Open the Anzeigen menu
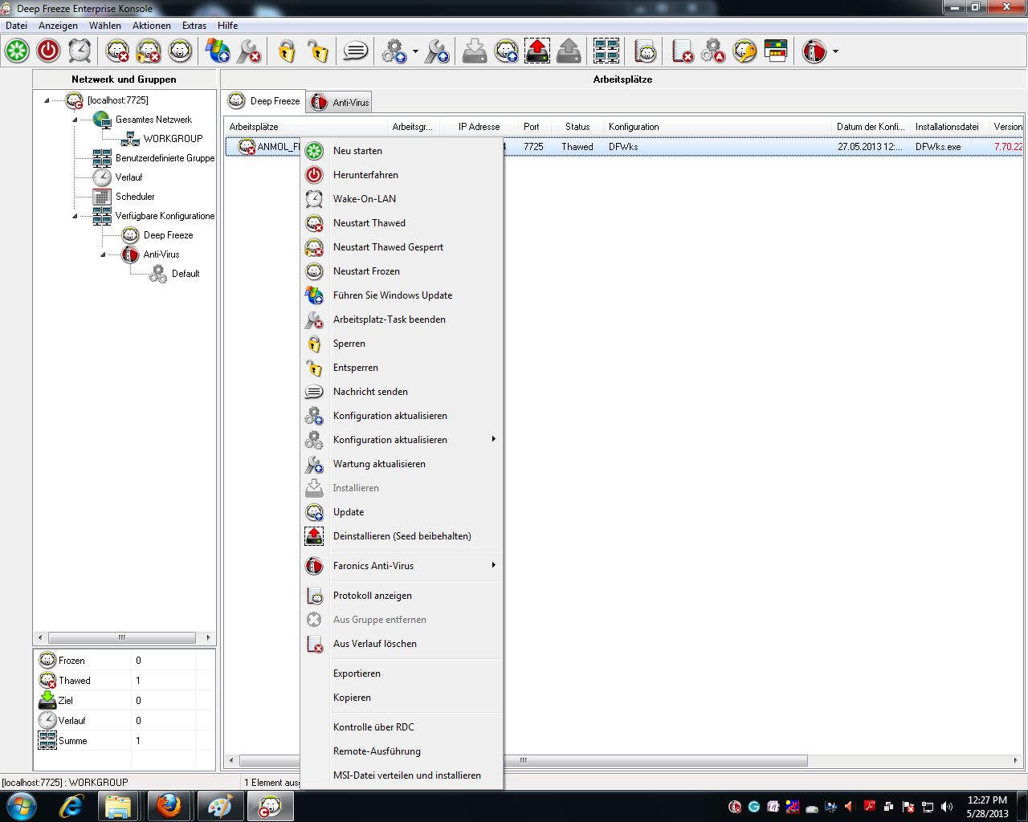 point(58,26)
